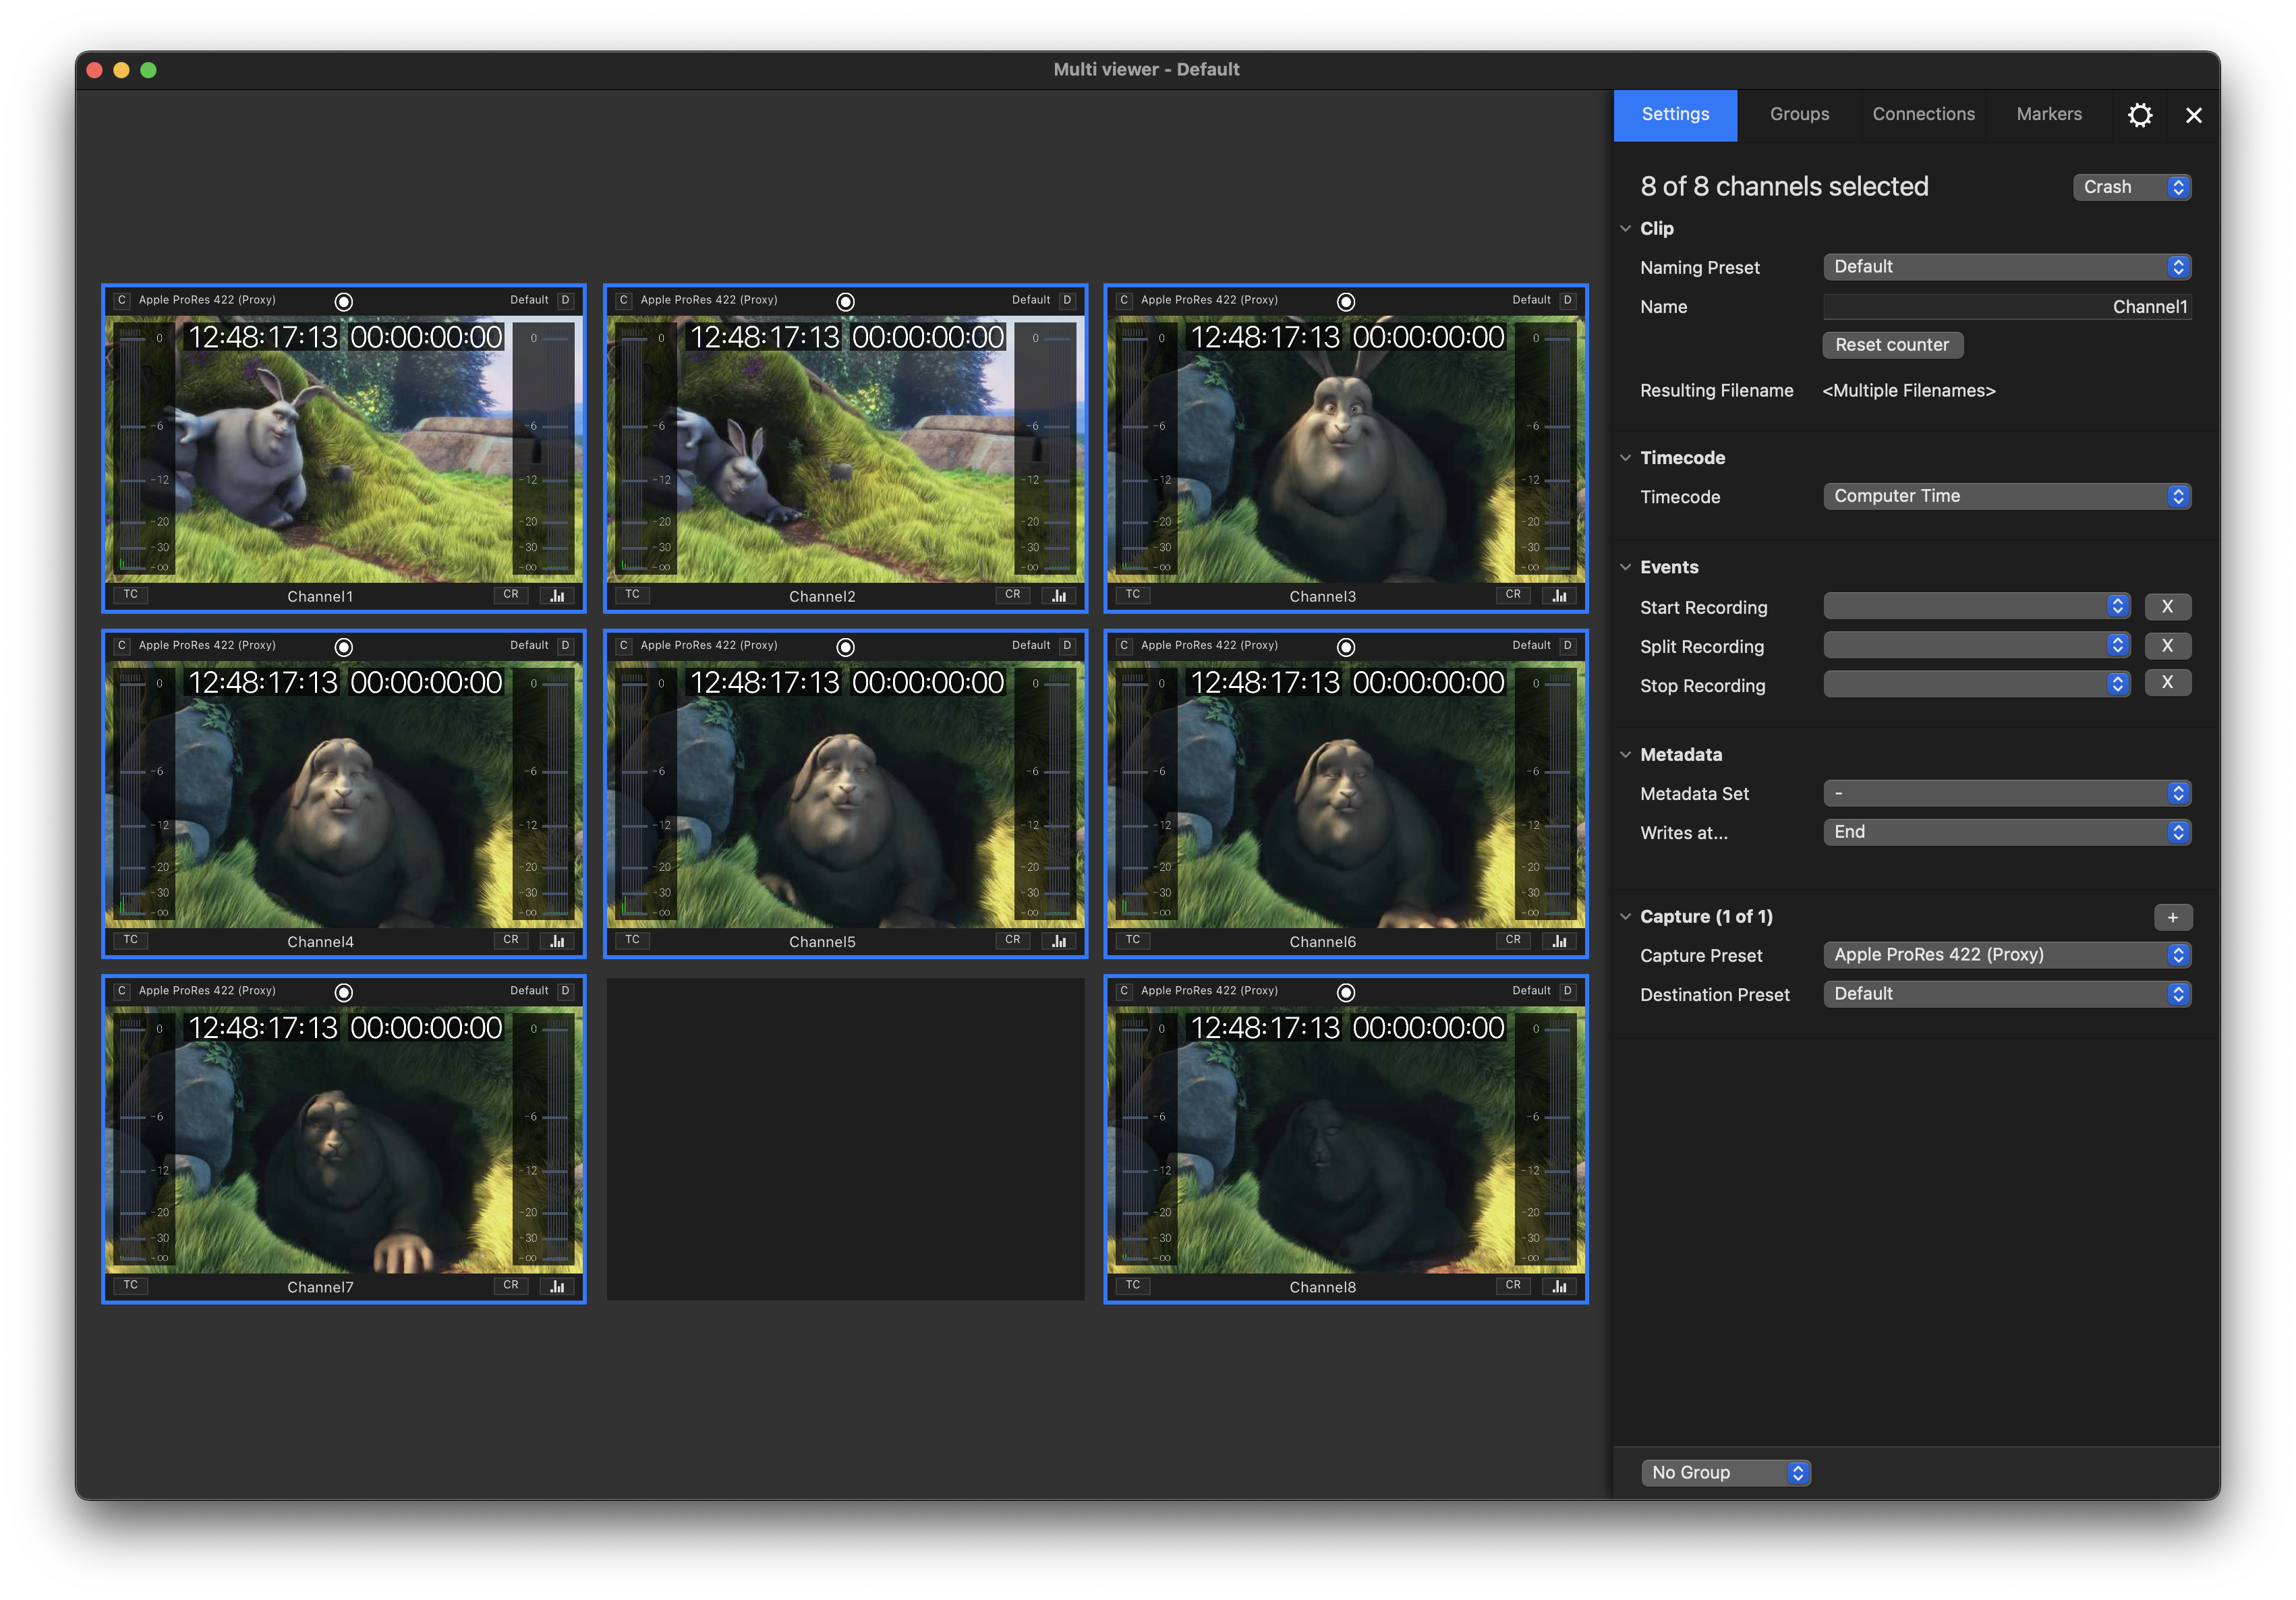
Task: Click the clip Name input field
Action: 2007,307
